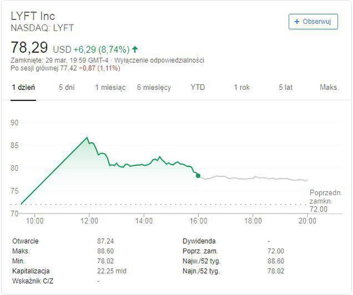This screenshot has width=353, height=295.
Task: Open the Wyłączenie odpowiedzialności disclaimer link
Action: [159, 60]
